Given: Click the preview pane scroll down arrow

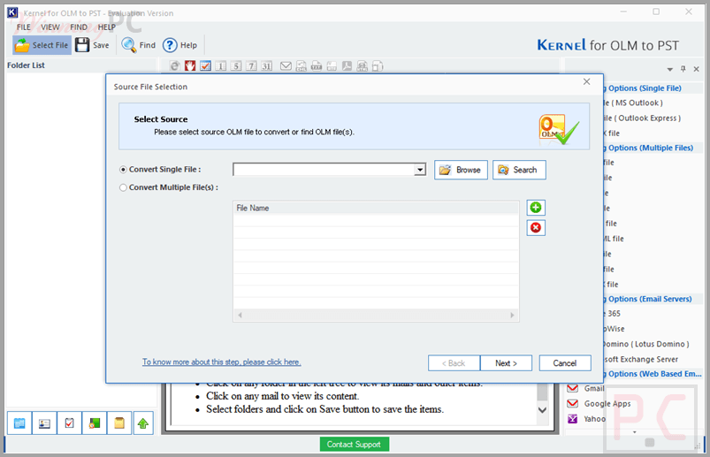Looking at the screenshot, I should (x=542, y=410).
